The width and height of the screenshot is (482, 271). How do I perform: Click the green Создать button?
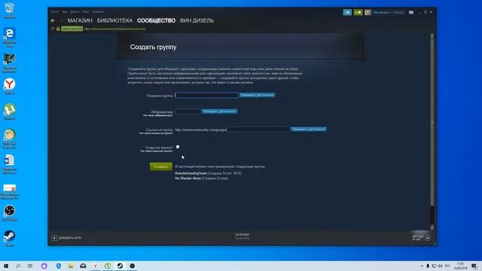(x=160, y=166)
